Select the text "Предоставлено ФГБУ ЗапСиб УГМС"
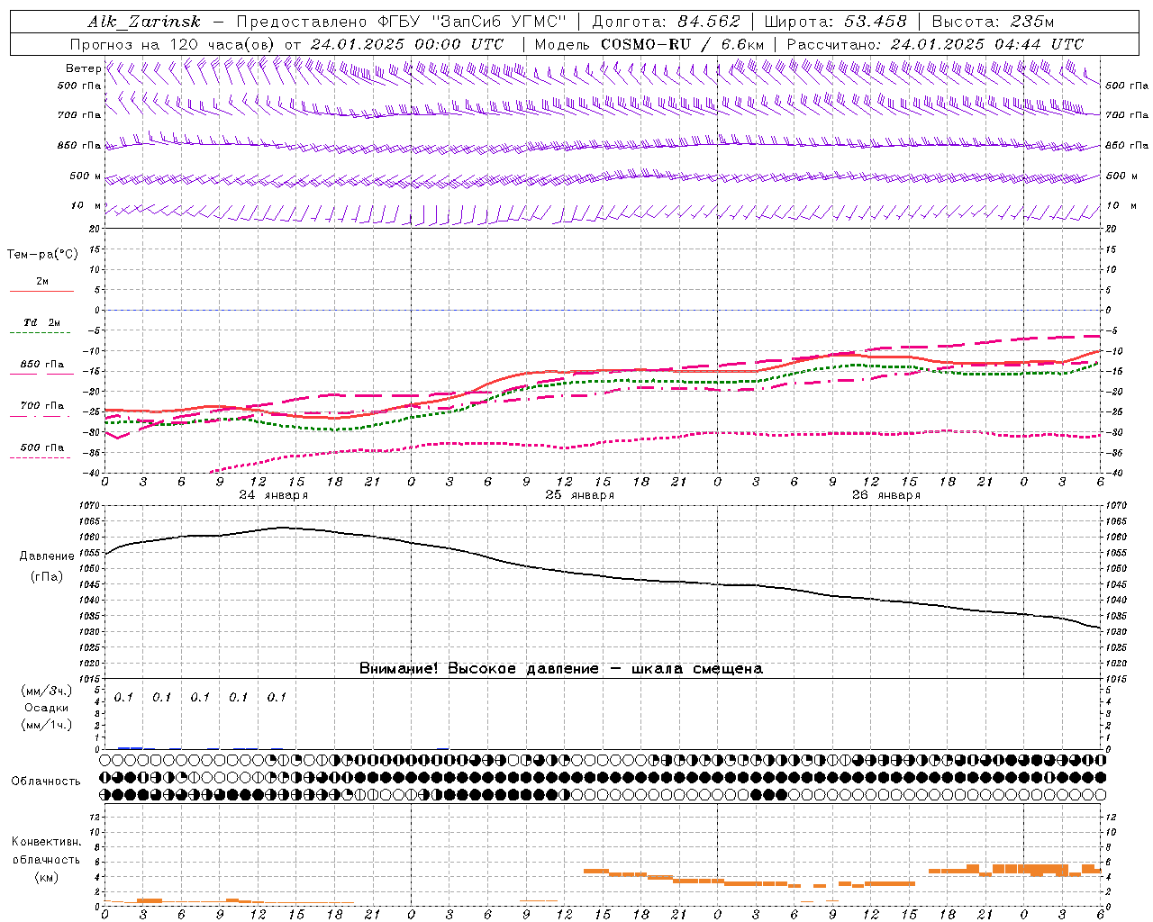Image resolution: width=1153 pixels, height=922 pixels. tap(401, 22)
